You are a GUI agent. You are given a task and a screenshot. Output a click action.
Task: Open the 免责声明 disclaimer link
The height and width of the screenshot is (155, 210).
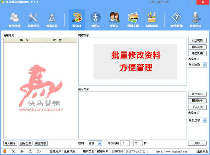[x=202, y=152]
